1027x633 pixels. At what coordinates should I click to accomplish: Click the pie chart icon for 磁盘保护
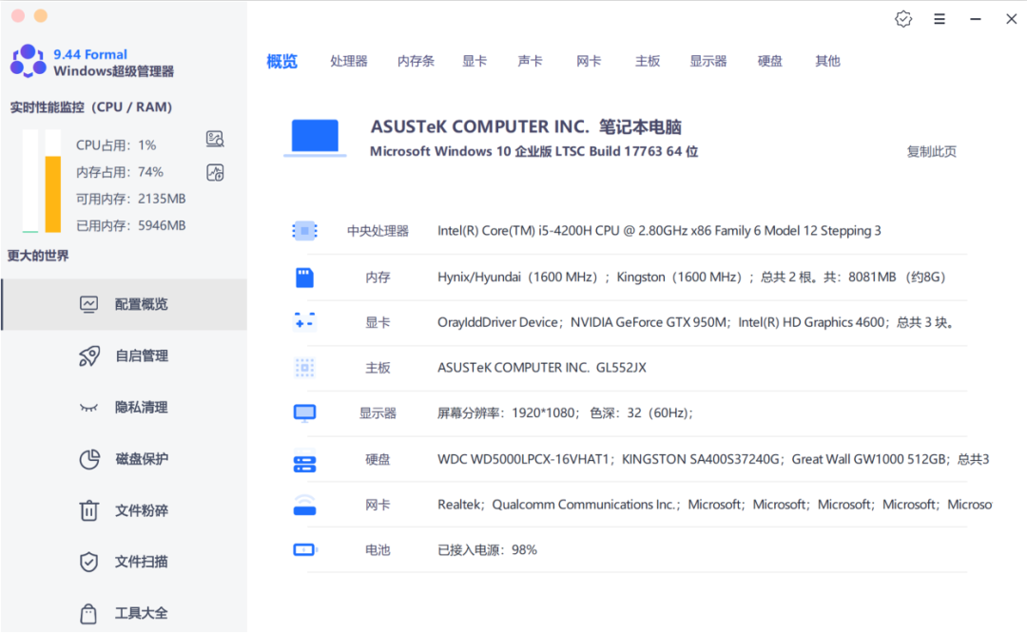89,459
